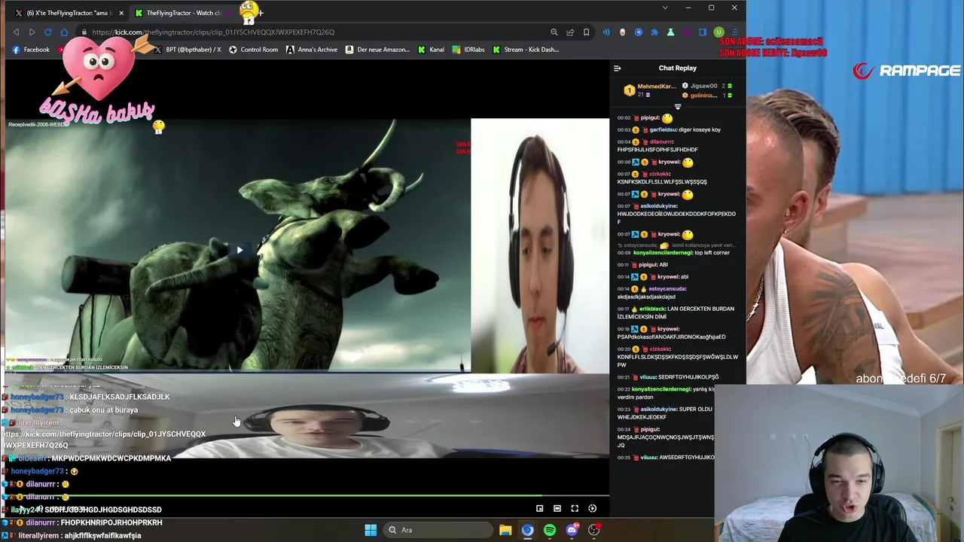Screen dimensions: 964x542
Task: Open the playback speed settings icon
Action: pyautogui.click(x=592, y=509)
